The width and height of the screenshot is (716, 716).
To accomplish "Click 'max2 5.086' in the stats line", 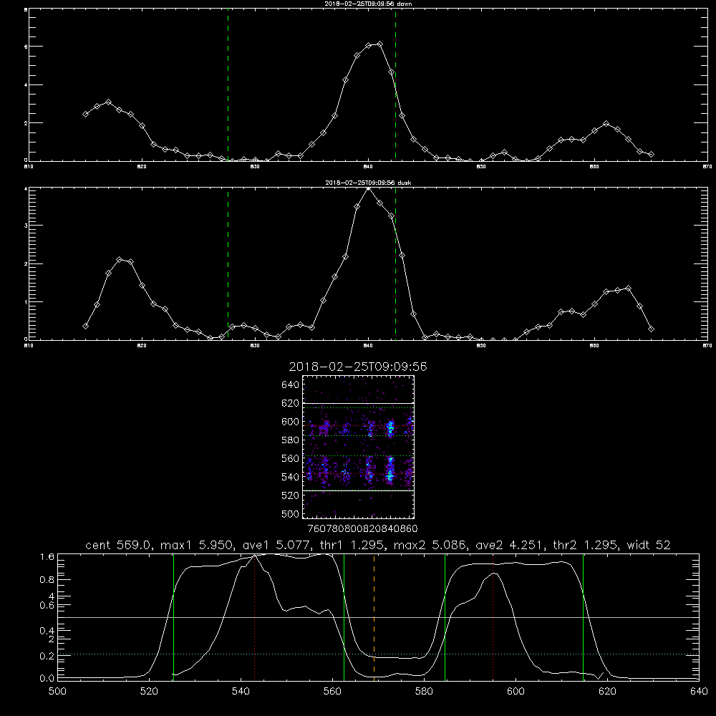I will coord(430,545).
